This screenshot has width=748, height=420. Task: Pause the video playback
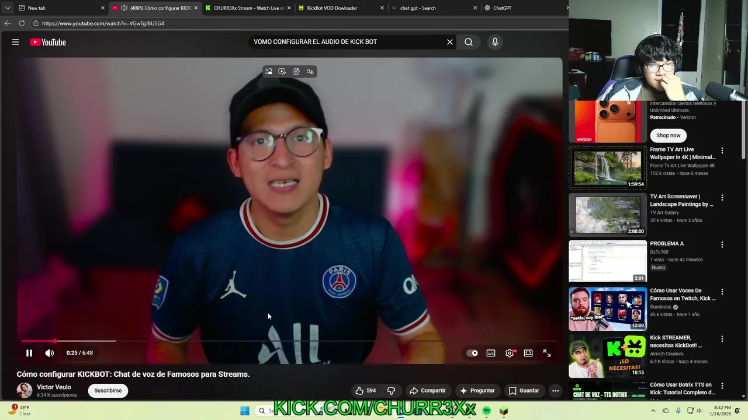click(29, 353)
